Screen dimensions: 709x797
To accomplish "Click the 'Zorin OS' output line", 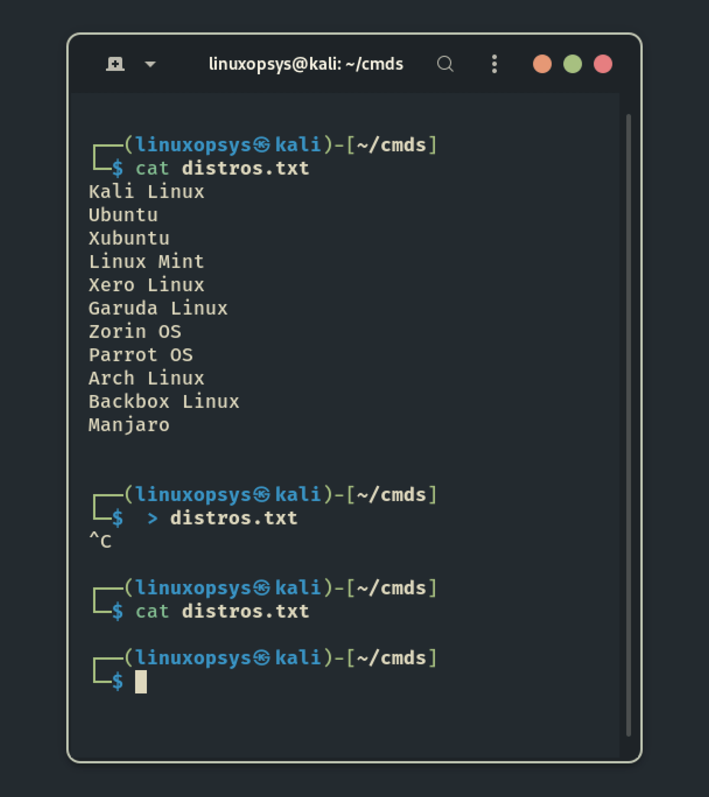I will (x=135, y=332).
